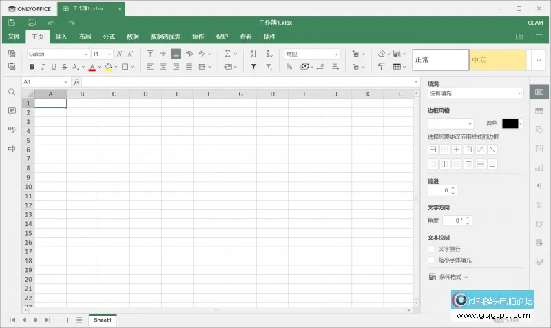Sort ascending with the sort icon
The height and width of the screenshot is (328, 551).
253,54
